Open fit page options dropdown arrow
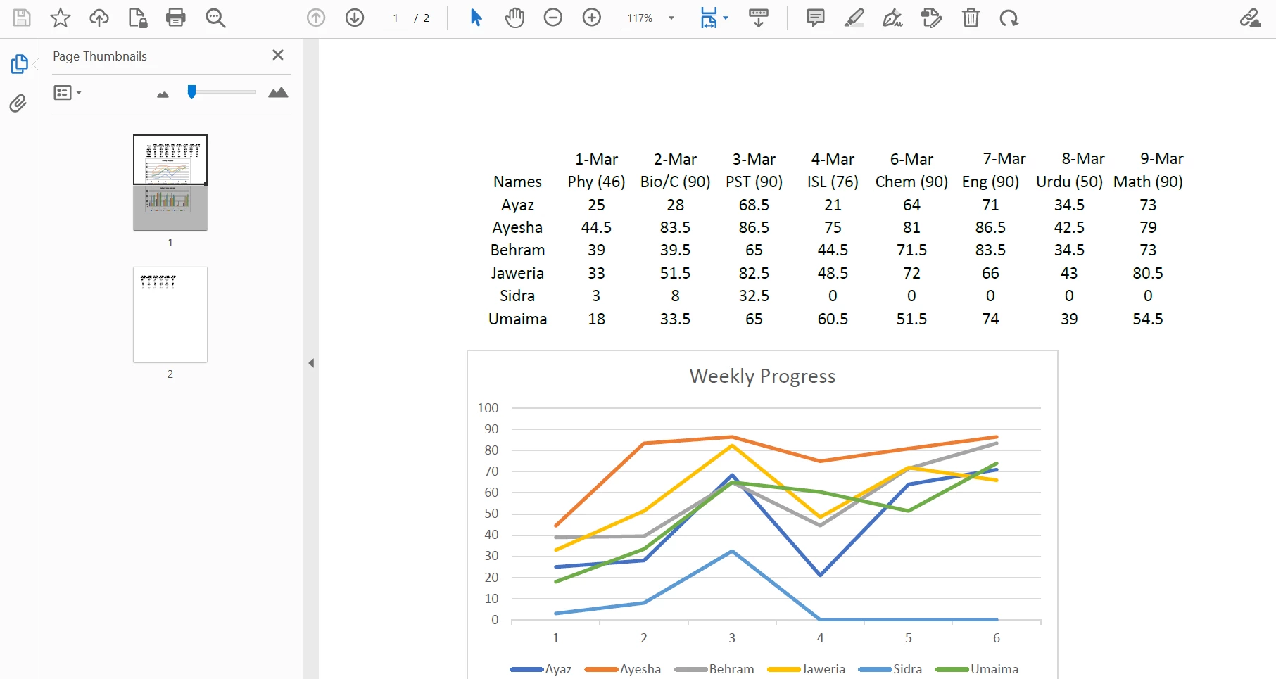Viewport: 1276px width, 679px height. [x=726, y=18]
